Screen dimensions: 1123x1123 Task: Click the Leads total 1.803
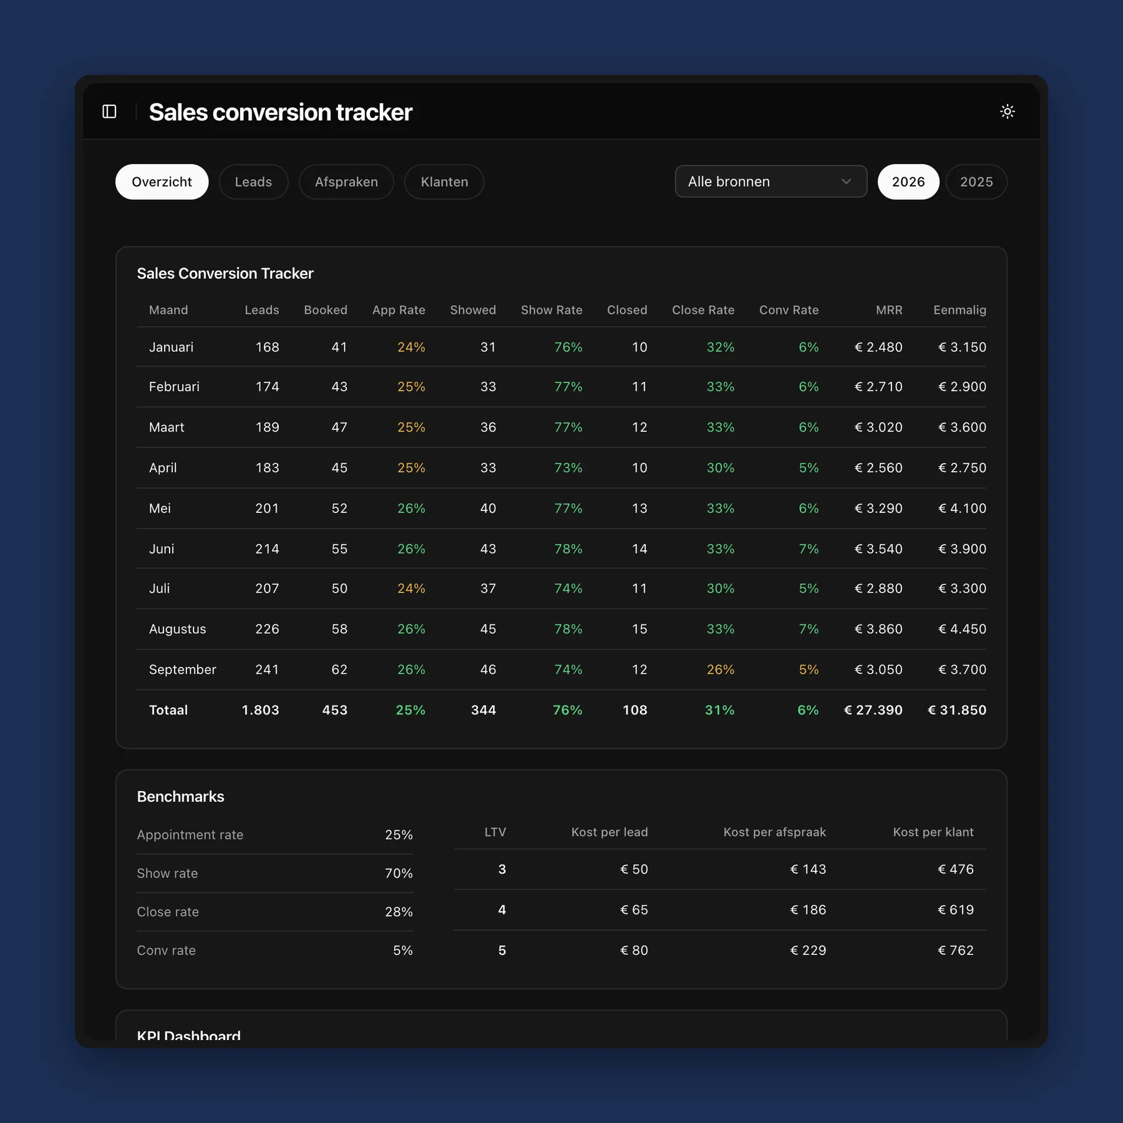[x=260, y=710]
